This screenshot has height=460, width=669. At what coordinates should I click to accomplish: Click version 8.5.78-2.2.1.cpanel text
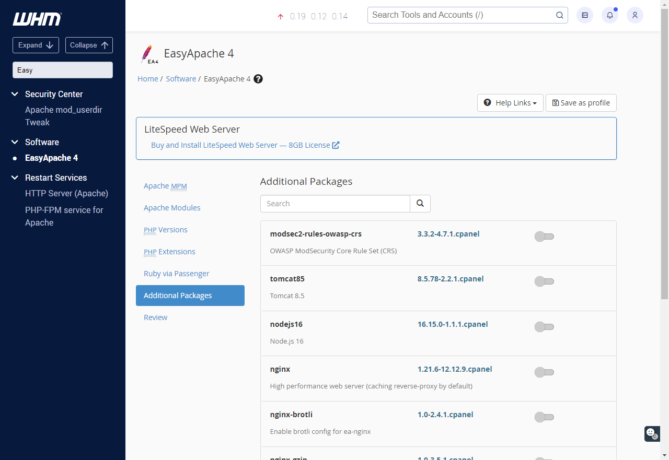[451, 279]
